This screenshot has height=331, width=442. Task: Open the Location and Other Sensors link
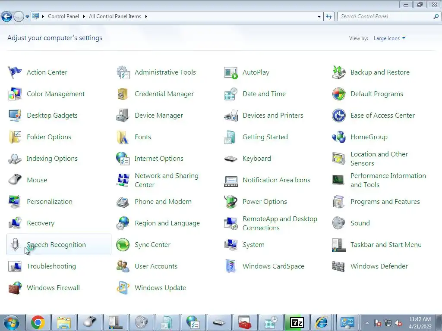coord(379,159)
